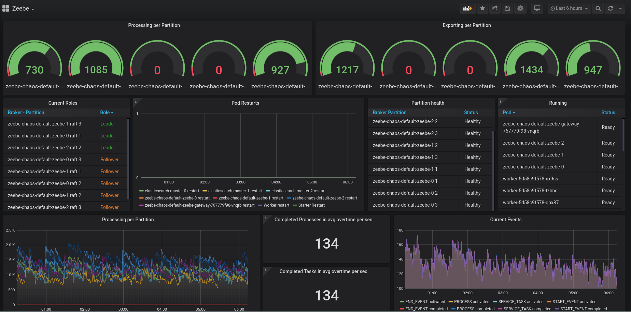Click the processing gauge showing 1085
631x312 pixels.
pos(96,59)
